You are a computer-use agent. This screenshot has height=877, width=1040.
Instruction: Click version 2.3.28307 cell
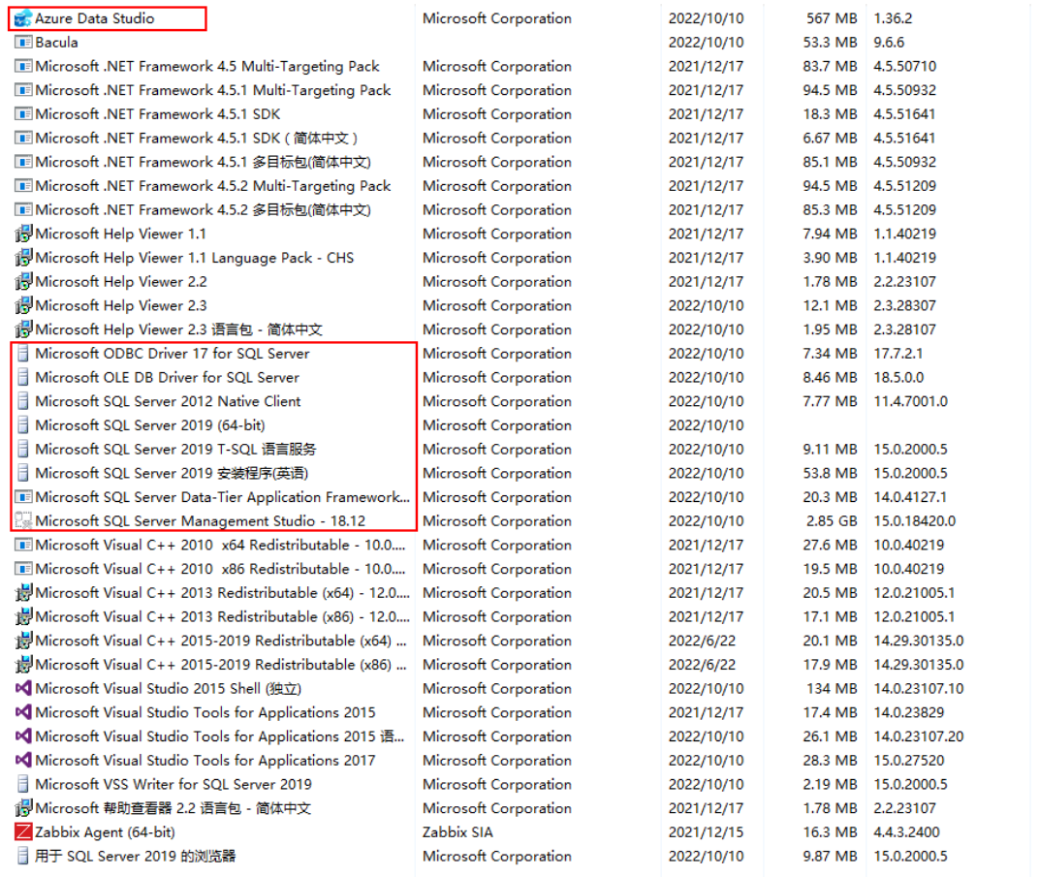(904, 305)
